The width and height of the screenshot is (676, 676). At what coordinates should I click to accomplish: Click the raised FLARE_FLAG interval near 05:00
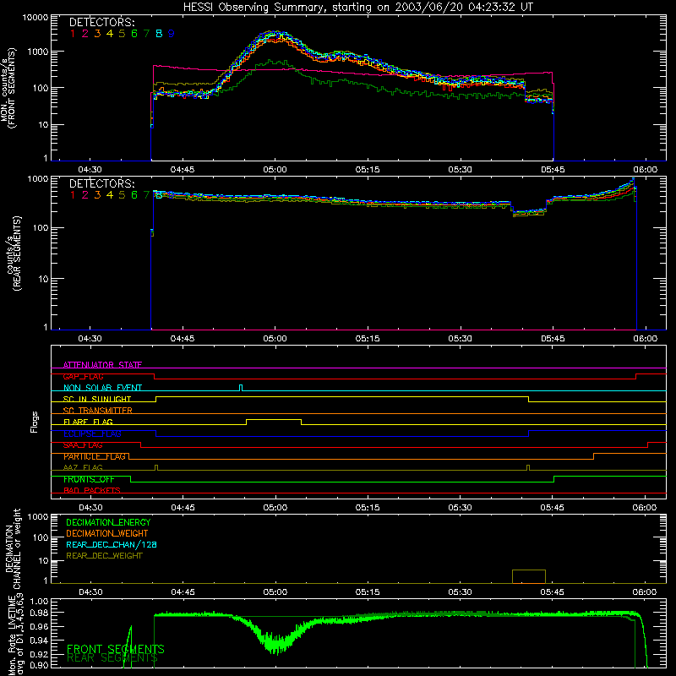274,420
